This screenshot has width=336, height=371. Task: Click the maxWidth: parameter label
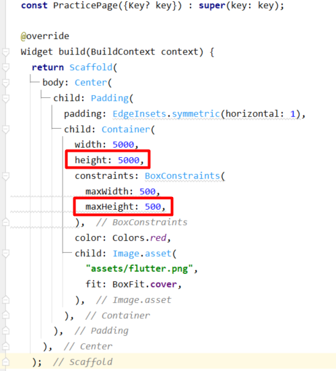click(110, 192)
